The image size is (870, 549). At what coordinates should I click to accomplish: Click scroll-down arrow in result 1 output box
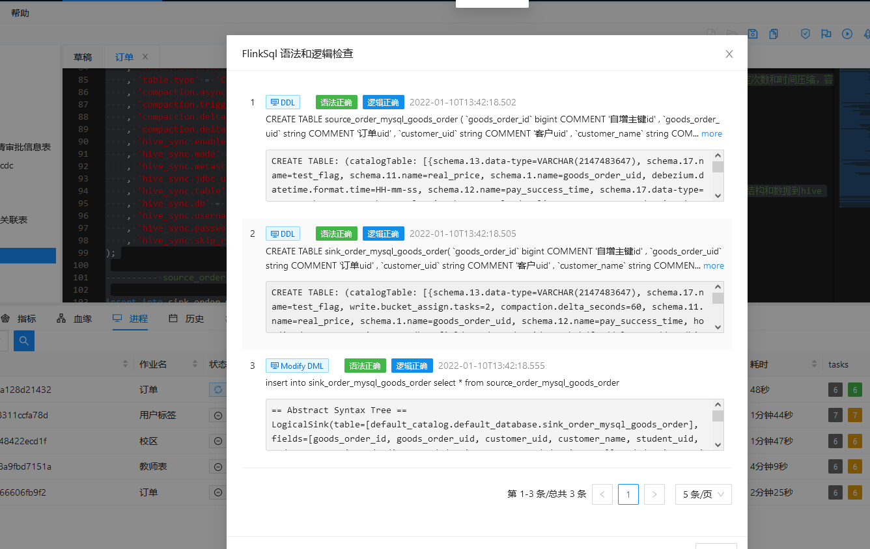coord(718,195)
